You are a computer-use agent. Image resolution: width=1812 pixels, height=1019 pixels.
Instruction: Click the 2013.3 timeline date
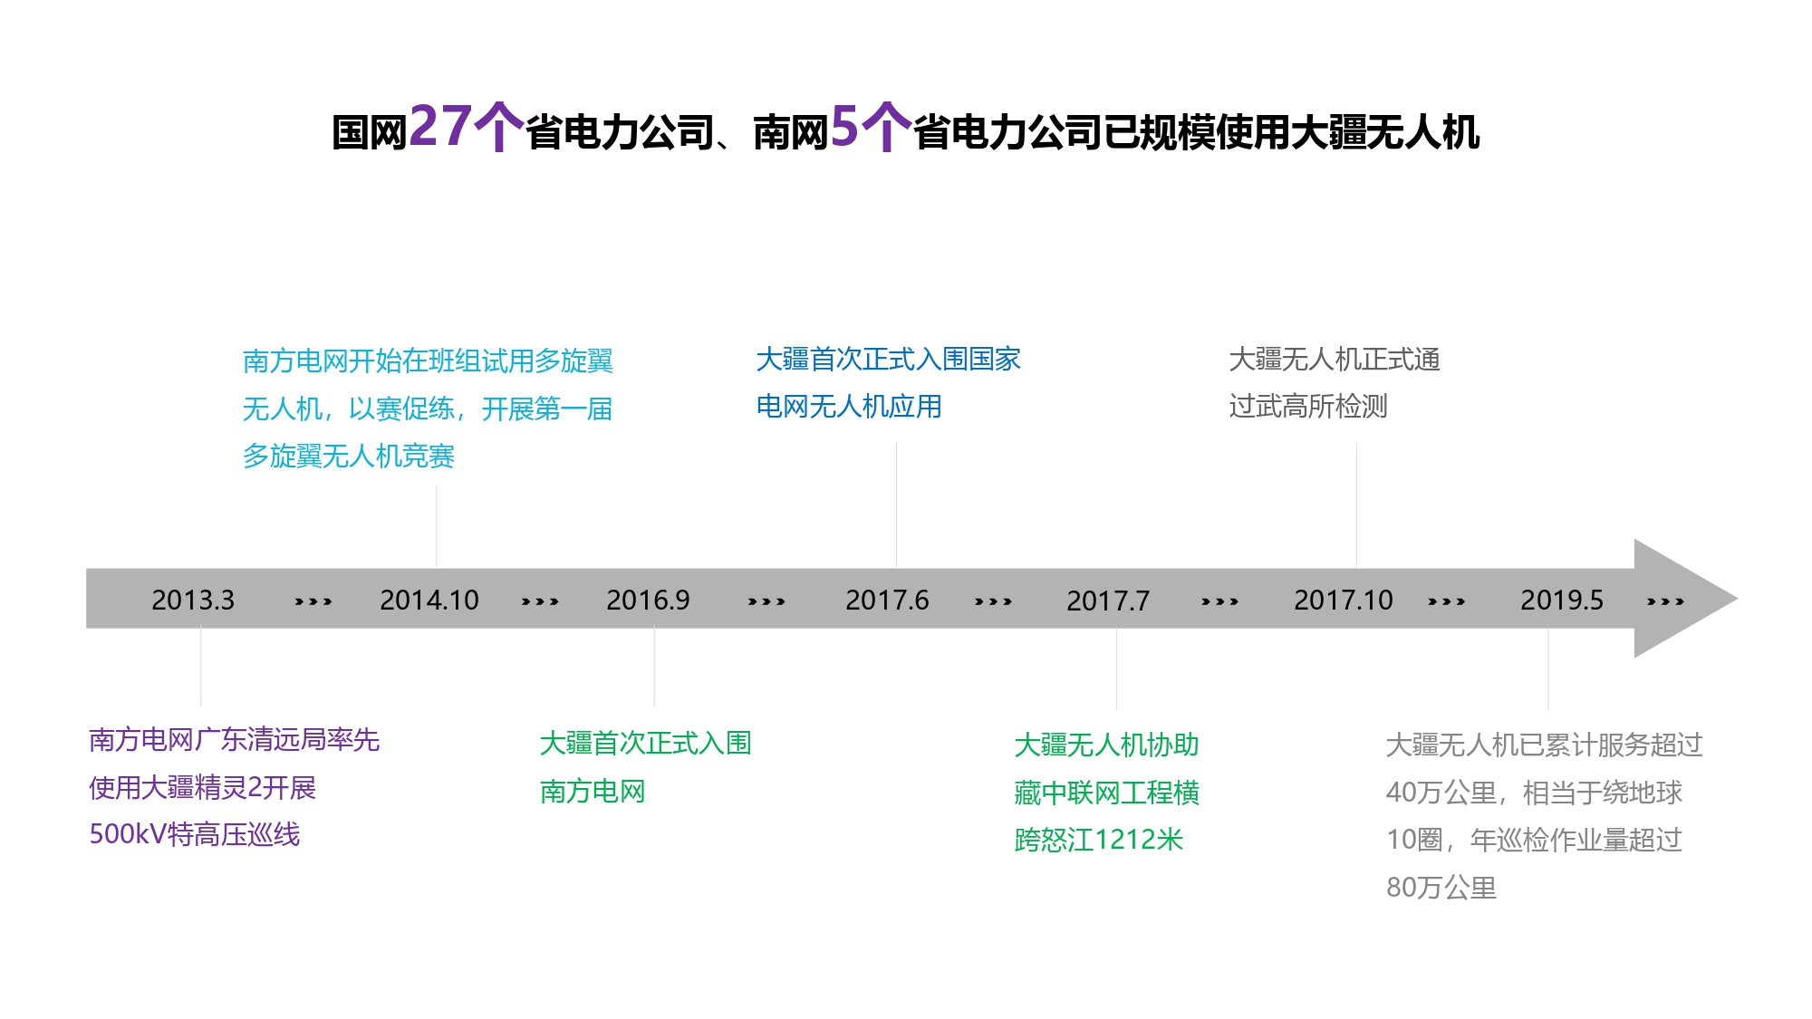[x=193, y=600]
